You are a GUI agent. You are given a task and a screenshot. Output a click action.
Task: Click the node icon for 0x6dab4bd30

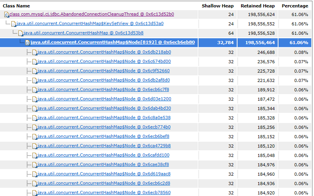35,109
